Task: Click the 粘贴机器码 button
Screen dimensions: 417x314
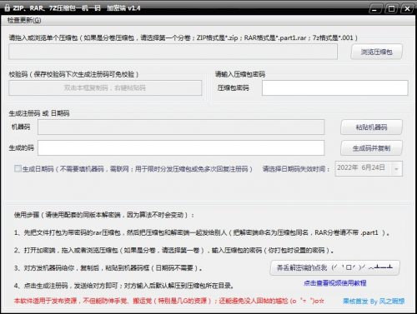Action: [371, 127]
